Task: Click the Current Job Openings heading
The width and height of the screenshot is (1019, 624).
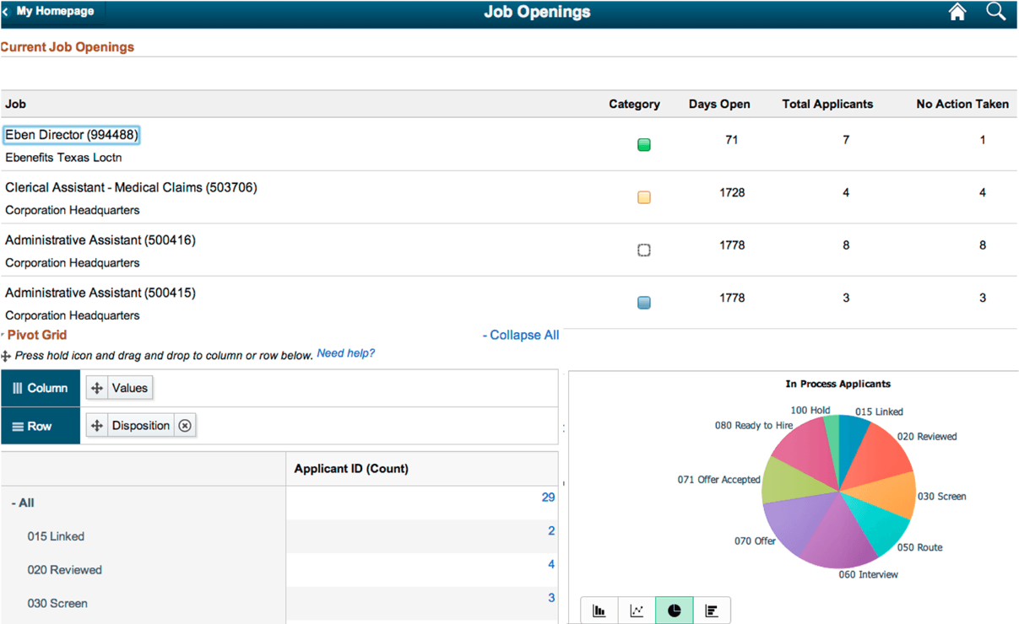Action: pos(68,47)
